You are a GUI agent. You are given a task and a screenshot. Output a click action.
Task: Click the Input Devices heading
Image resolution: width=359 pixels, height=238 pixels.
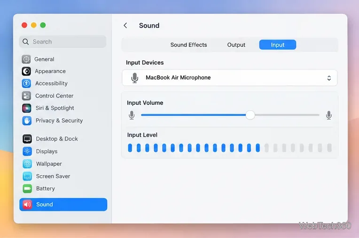tap(145, 62)
